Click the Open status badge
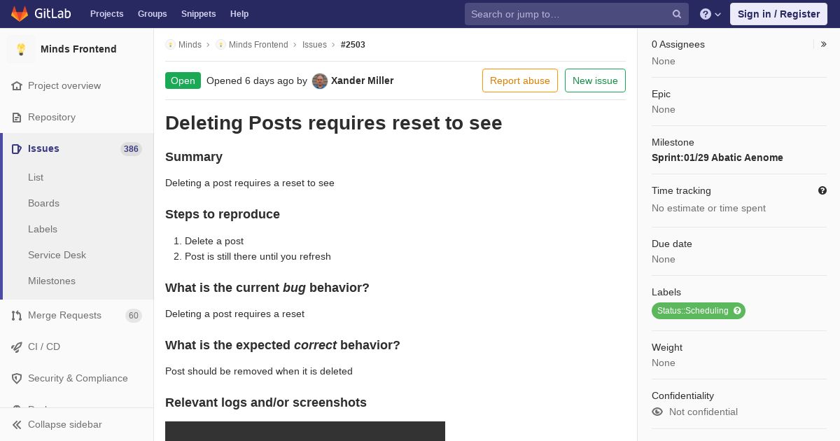Image resolution: width=840 pixels, height=441 pixels. tap(183, 80)
